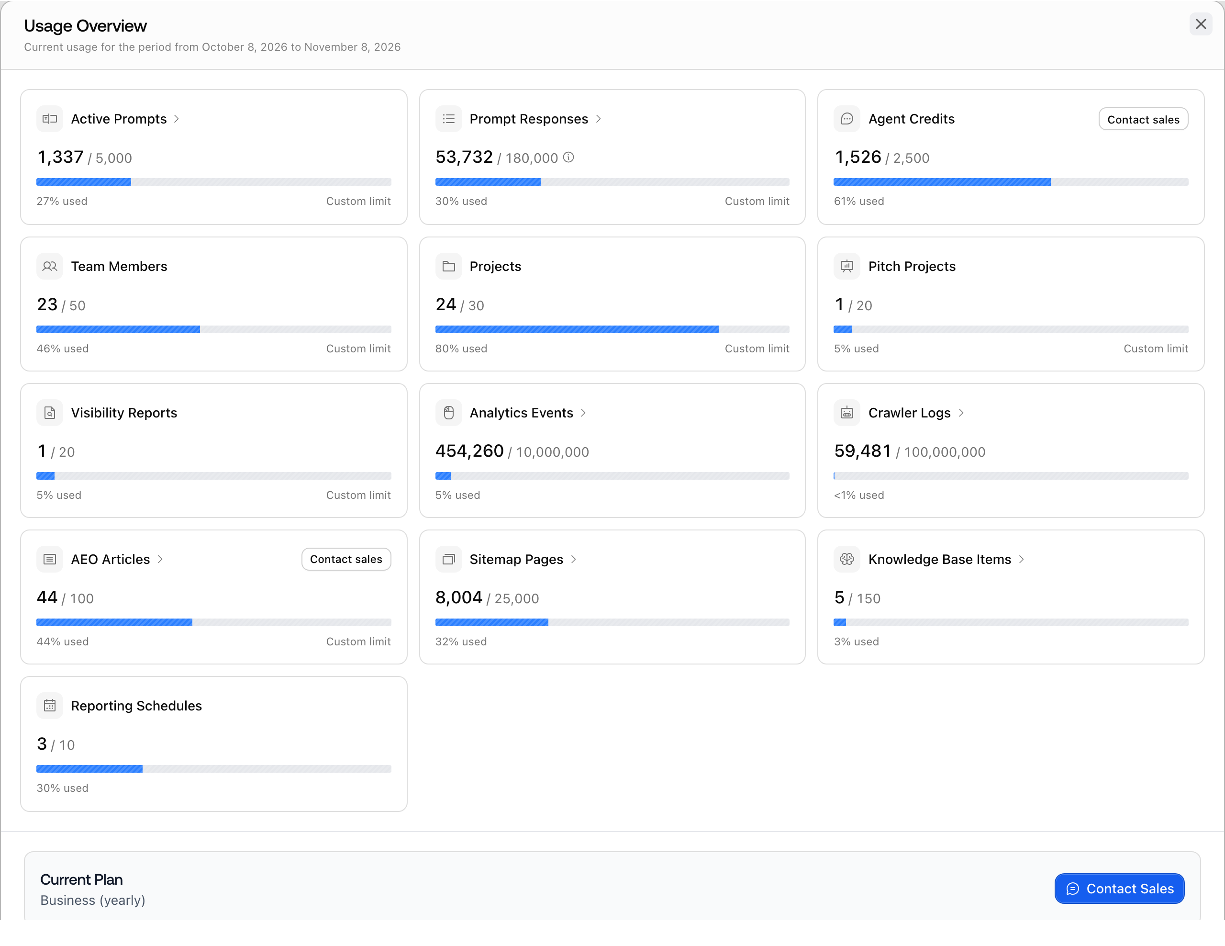Click the '1,337' Active Prompts value
The height and width of the screenshot is (946, 1225).
pyautogui.click(x=60, y=157)
